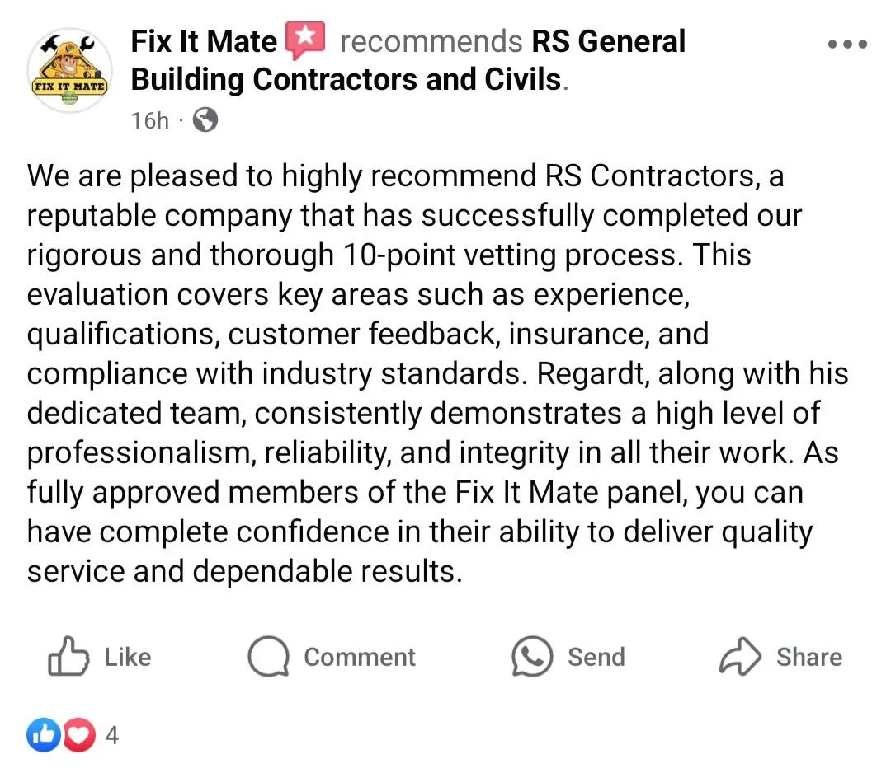Click the Send text label
The image size is (891, 773).
(596, 658)
